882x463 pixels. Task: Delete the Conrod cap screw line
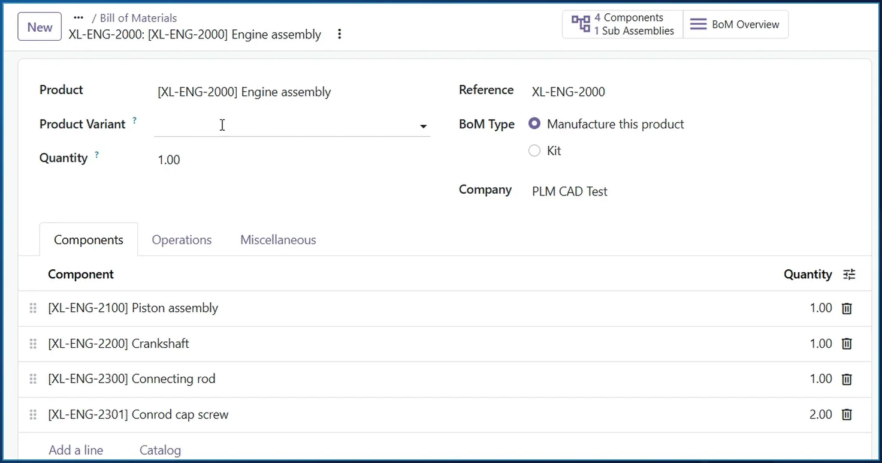[x=847, y=414]
